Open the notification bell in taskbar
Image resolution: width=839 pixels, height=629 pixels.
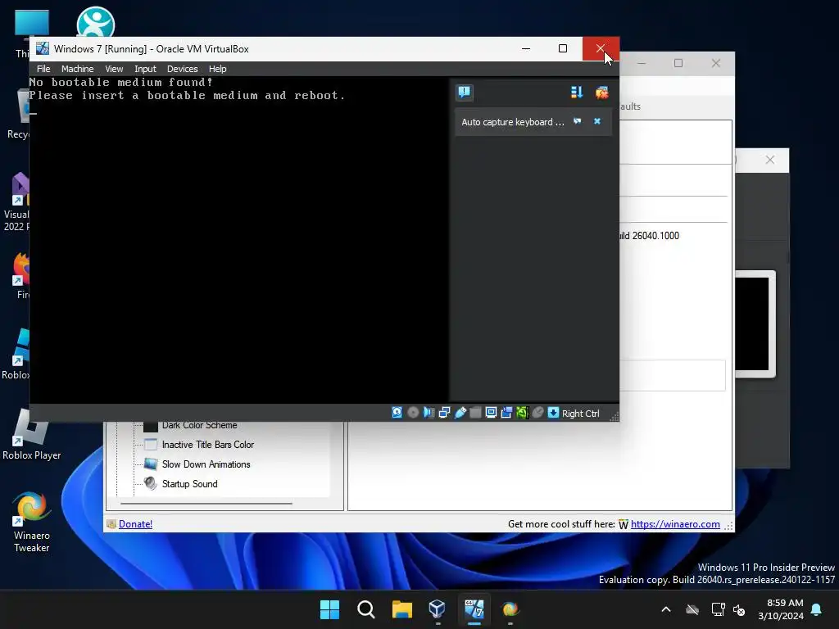tap(817, 609)
